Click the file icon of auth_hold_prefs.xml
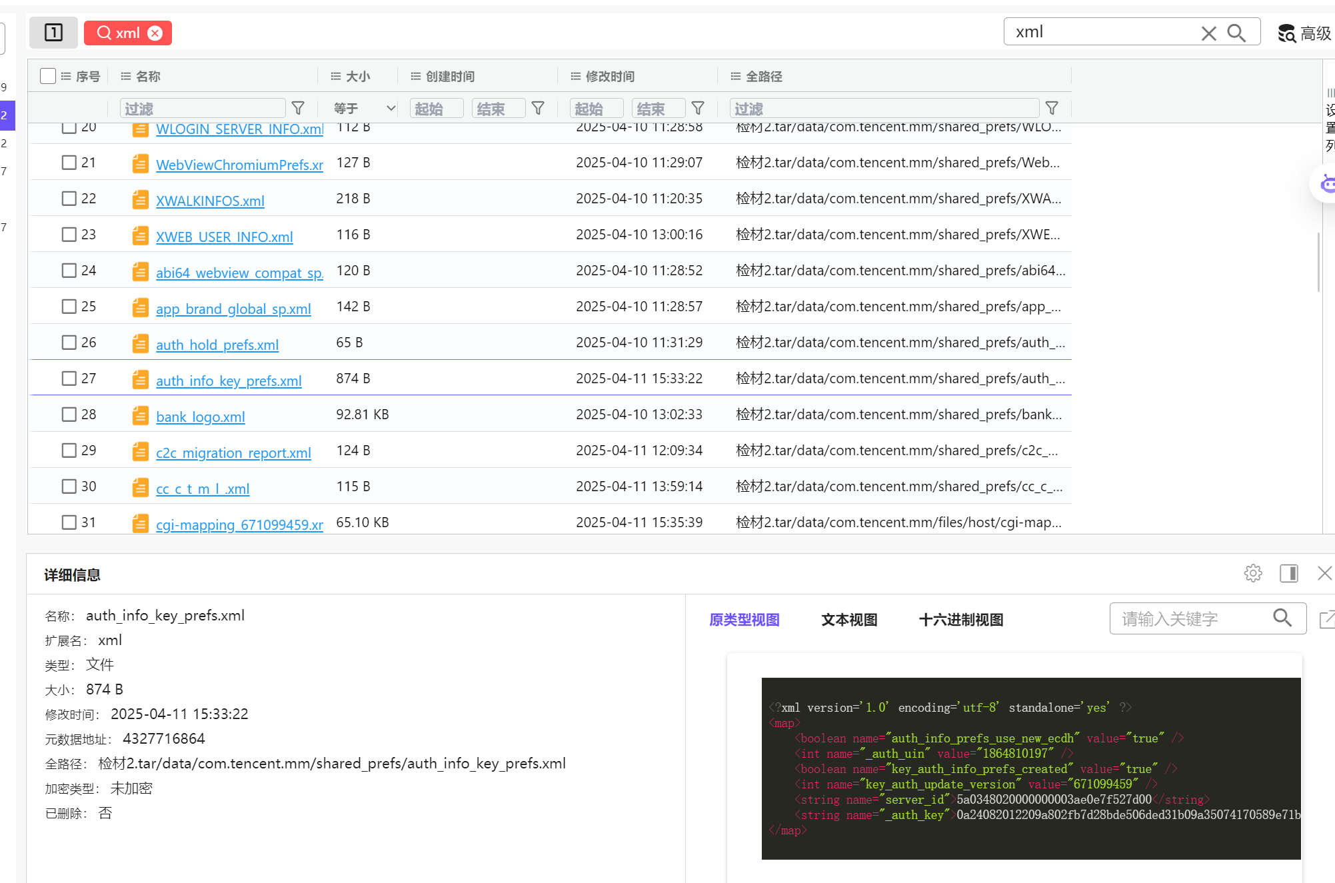Screen dimensions: 1335x883 tap(140, 343)
